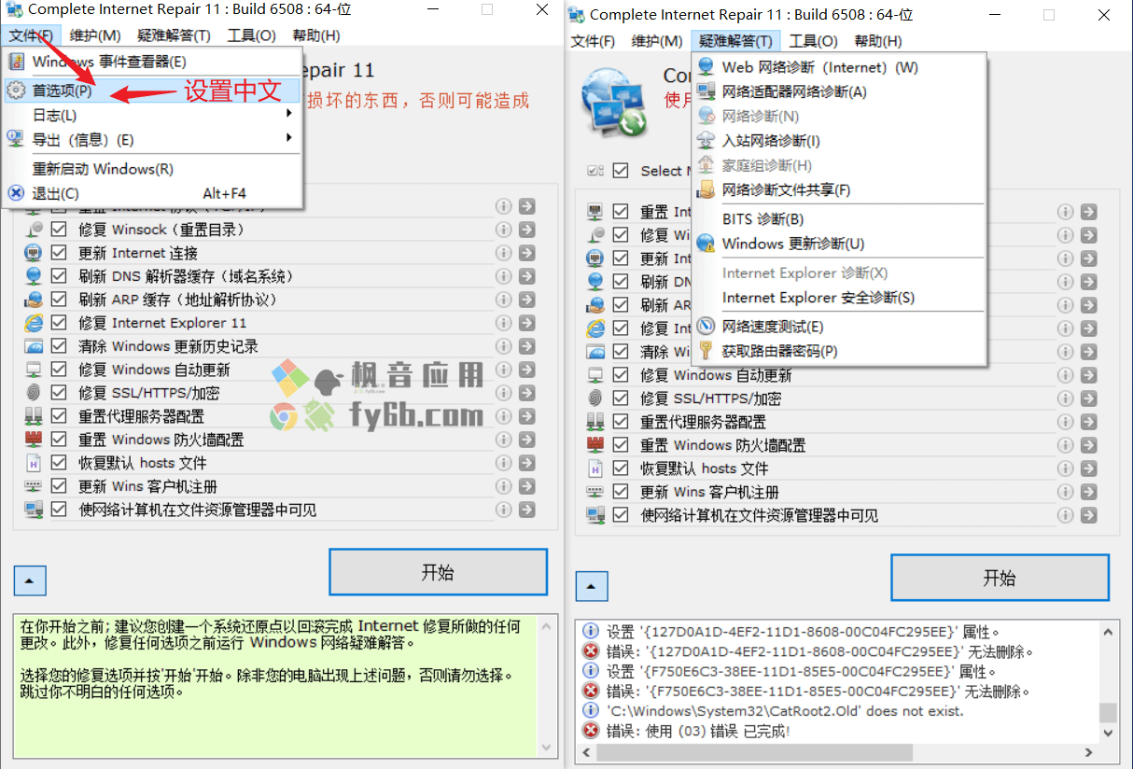This screenshot has height=769, width=1133.
Task: Click info icon for 重置 Windows 防火墙配置, left window
Action: [504, 440]
